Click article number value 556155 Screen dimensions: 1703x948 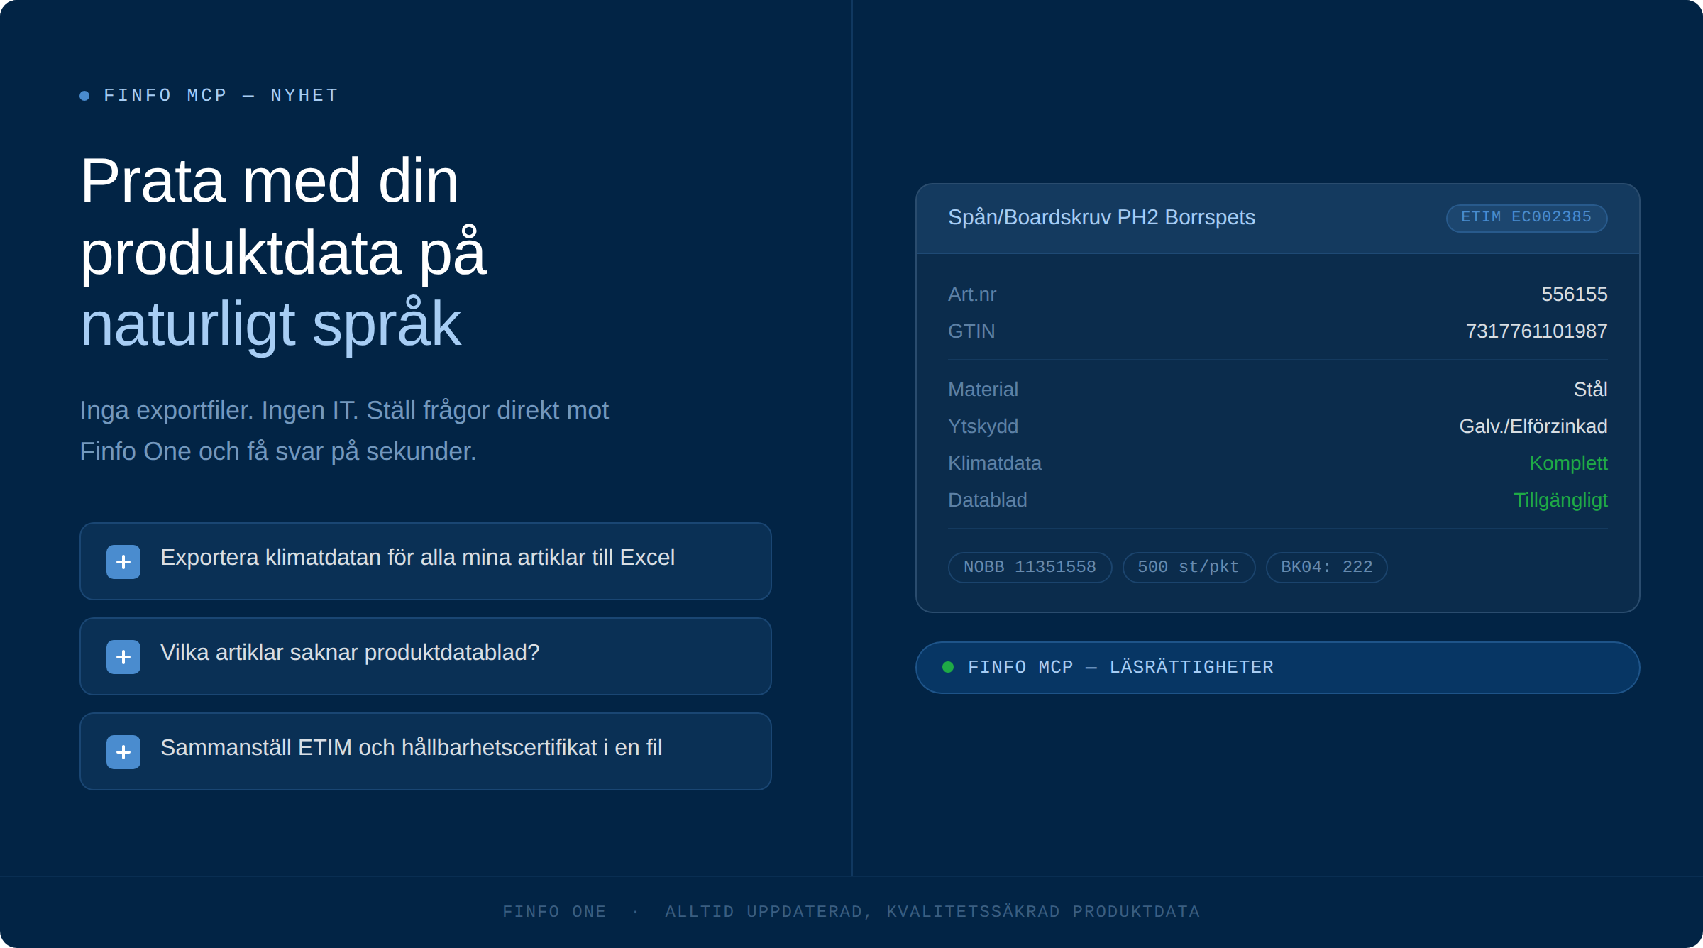pos(1574,294)
